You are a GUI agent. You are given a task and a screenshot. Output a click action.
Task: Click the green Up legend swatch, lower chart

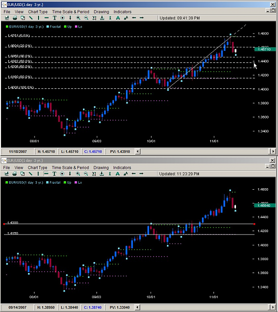tap(65, 183)
